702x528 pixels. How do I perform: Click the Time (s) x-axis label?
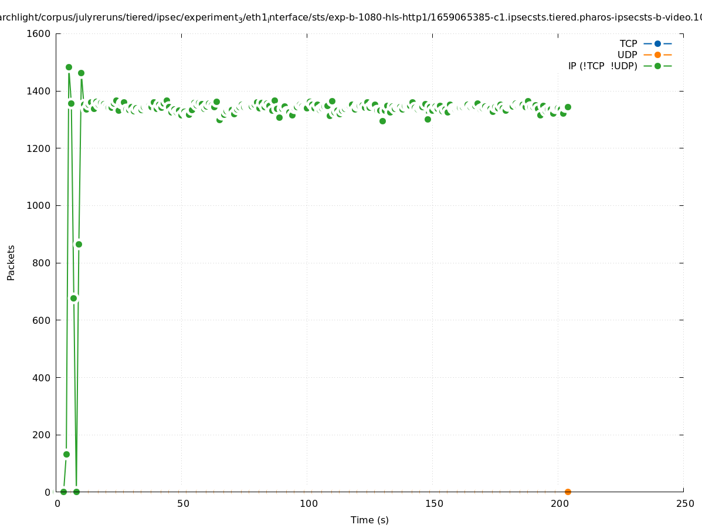(369, 520)
